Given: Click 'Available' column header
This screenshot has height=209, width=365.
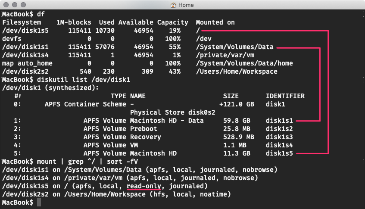Looking at the screenshot, I should tap(136, 22).
